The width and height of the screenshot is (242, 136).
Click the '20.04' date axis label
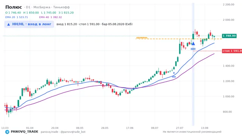click(55, 128)
